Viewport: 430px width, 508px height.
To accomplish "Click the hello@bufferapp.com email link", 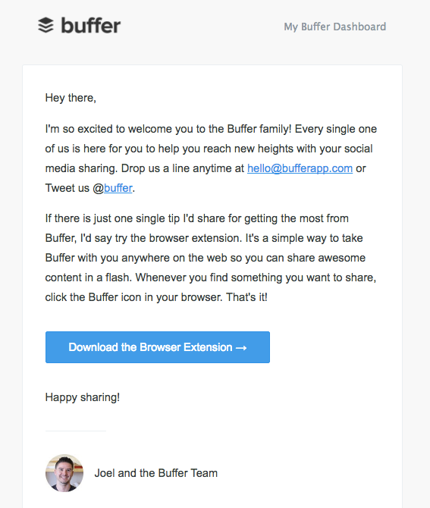I will tap(300, 168).
